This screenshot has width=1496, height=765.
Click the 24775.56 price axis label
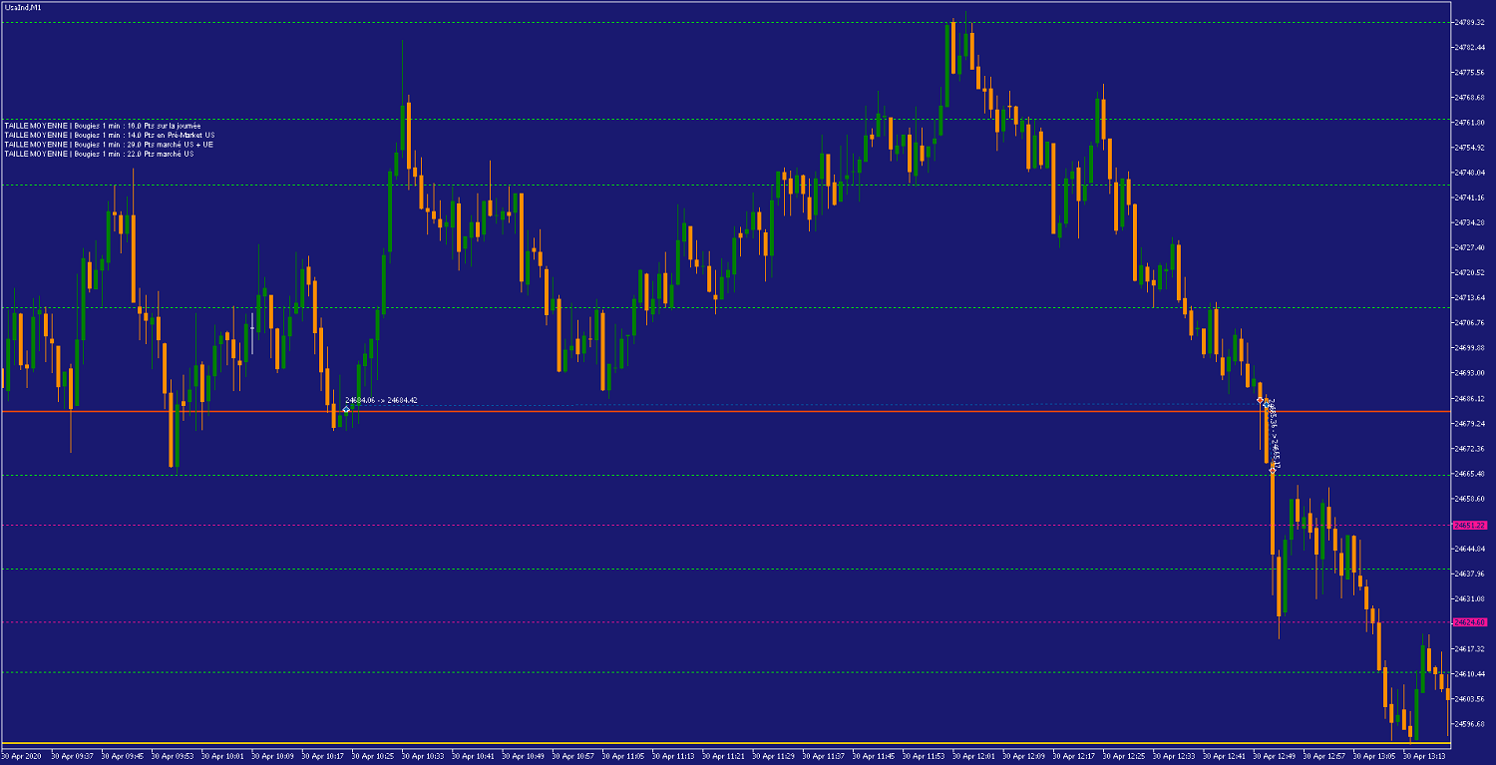click(x=1471, y=72)
